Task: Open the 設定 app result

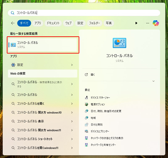Action: pyautogui.click(x=43, y=65)
